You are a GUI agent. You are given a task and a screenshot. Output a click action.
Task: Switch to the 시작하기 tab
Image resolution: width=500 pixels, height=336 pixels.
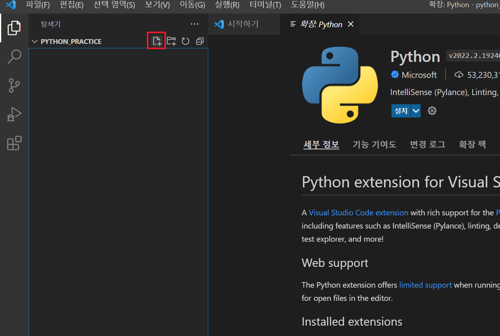point(244,24)
